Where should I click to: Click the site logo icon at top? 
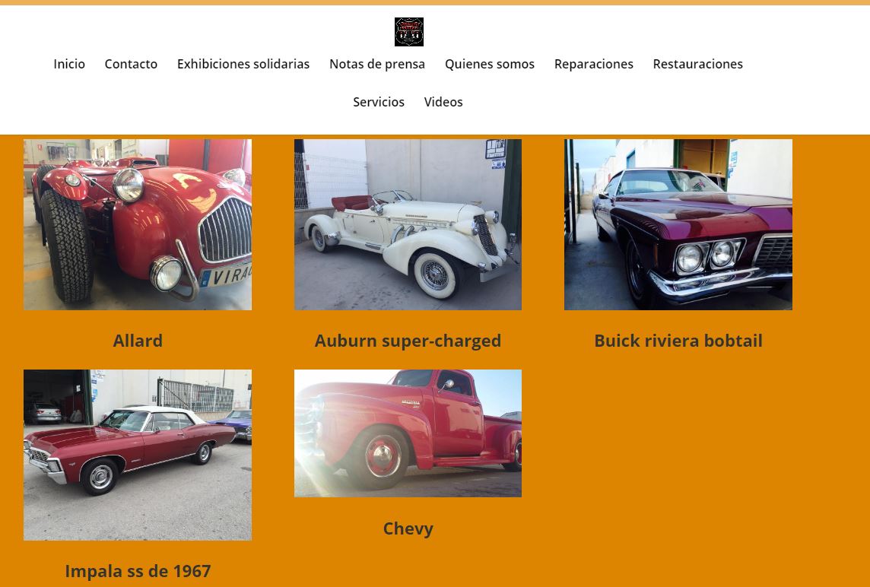click(409, 32)
